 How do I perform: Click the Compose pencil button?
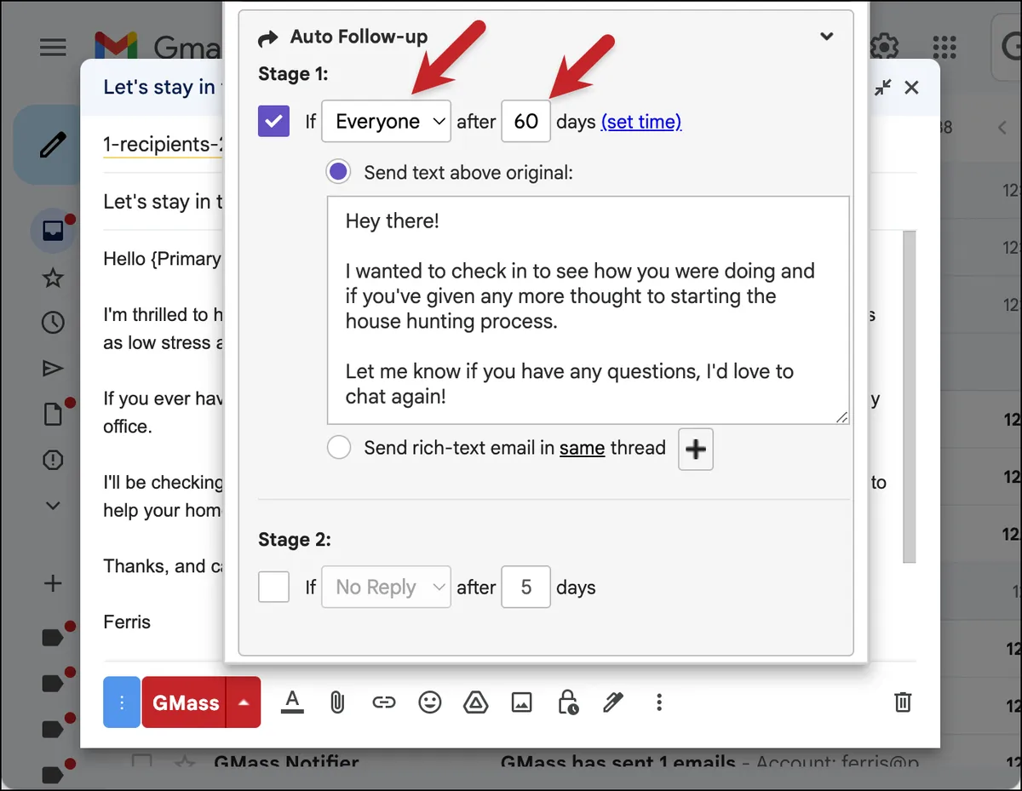pyautogui.click(x=51, y=146)
